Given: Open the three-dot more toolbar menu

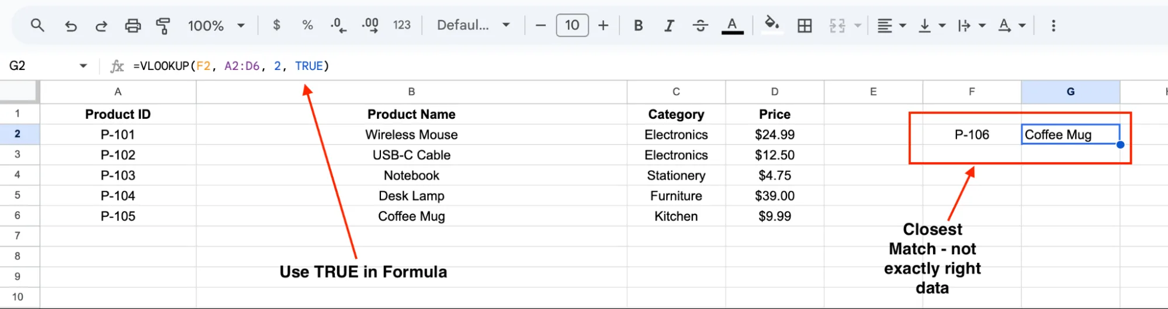Looking at the screenshot, I should [x=1053, y=26].
